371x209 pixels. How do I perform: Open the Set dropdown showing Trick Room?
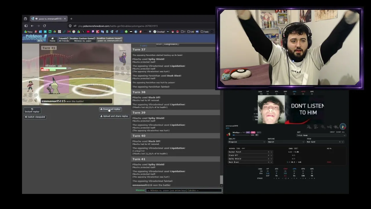321,135
